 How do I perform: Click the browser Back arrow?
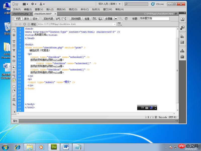coord(16,24)
